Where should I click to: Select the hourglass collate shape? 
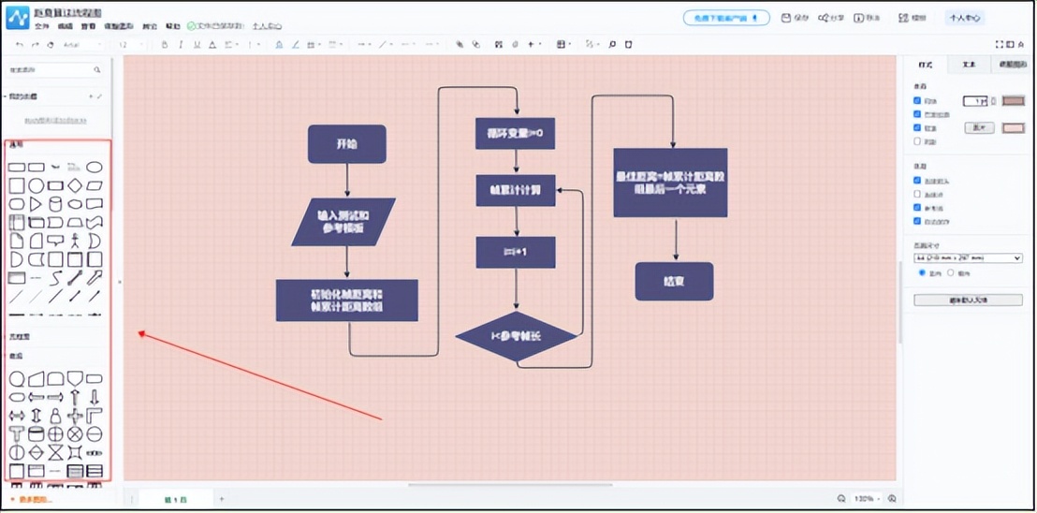(x=55, y=452)
